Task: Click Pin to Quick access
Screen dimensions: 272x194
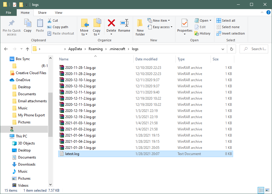Action: (x=11, y=26)
